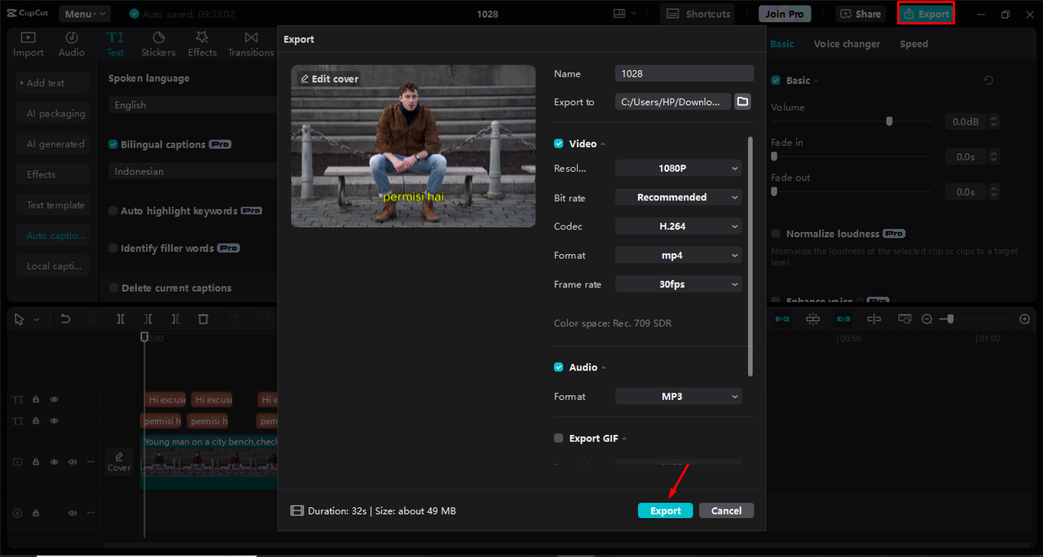Click the delete-left trim icon

tap(148, 319)
